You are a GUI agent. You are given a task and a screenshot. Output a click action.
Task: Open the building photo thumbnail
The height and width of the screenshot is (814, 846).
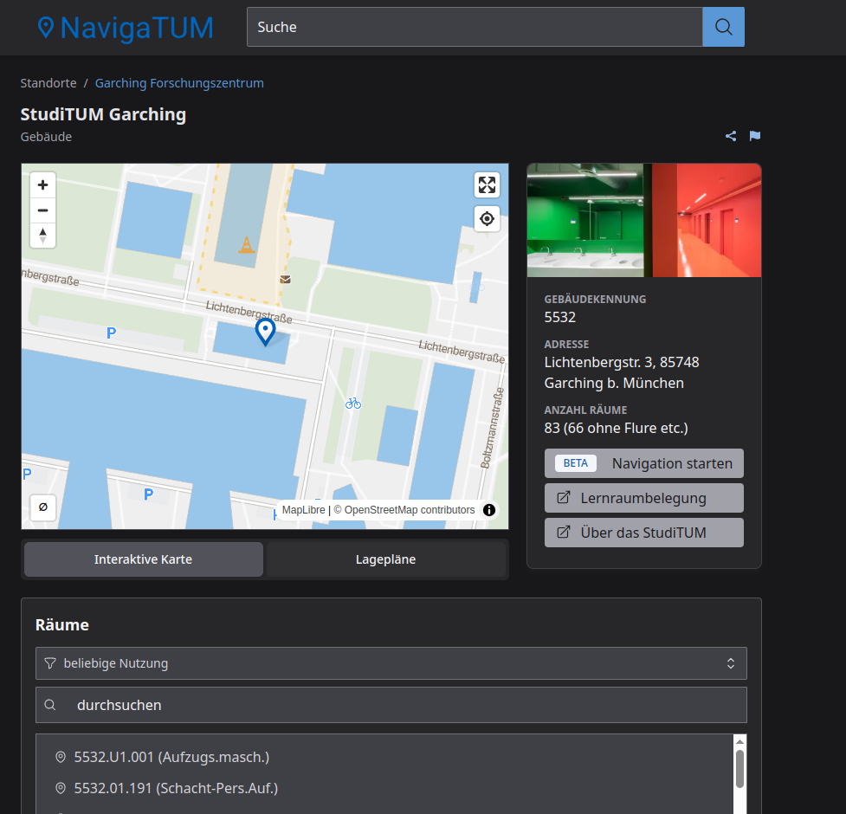pos(644,220)
